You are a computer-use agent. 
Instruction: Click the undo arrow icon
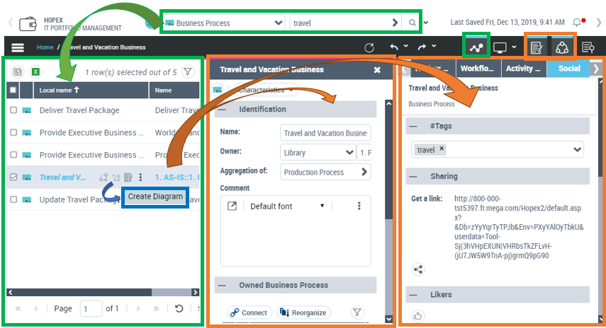tap(394, 47)
